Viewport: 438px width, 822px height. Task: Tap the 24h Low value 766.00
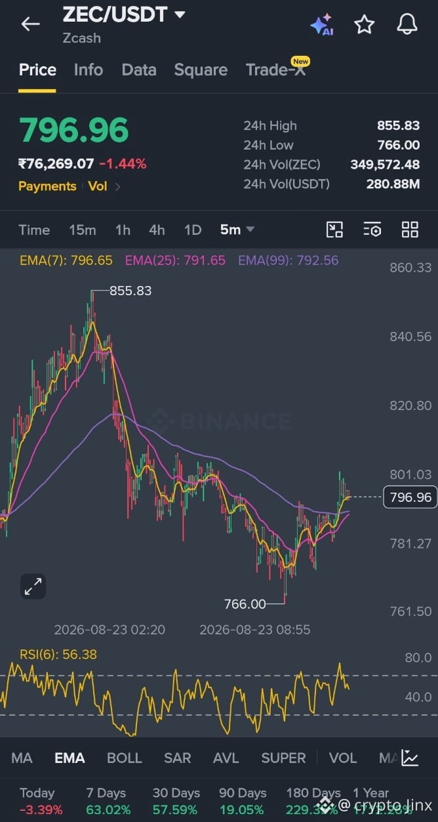398,145
